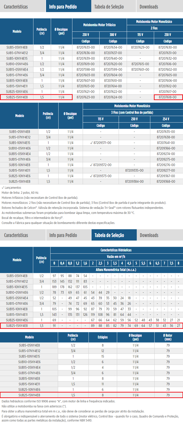Select the top Tabela de Seleção tab
The height and width of the screenshot is (423, 183).
109,7
